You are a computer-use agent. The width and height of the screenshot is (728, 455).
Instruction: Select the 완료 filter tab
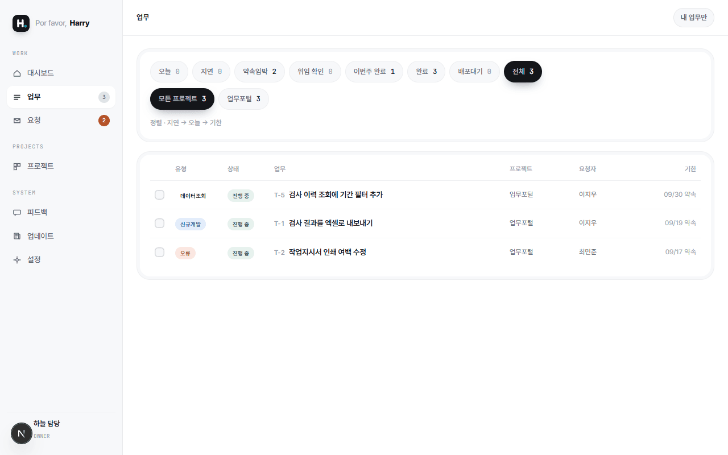426,72
